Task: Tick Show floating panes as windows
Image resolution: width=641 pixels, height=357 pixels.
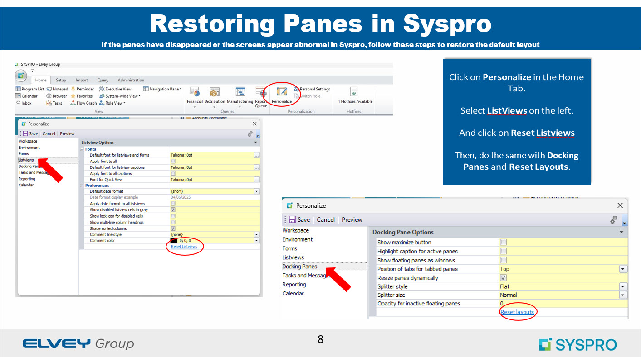Action: (503, 260)
